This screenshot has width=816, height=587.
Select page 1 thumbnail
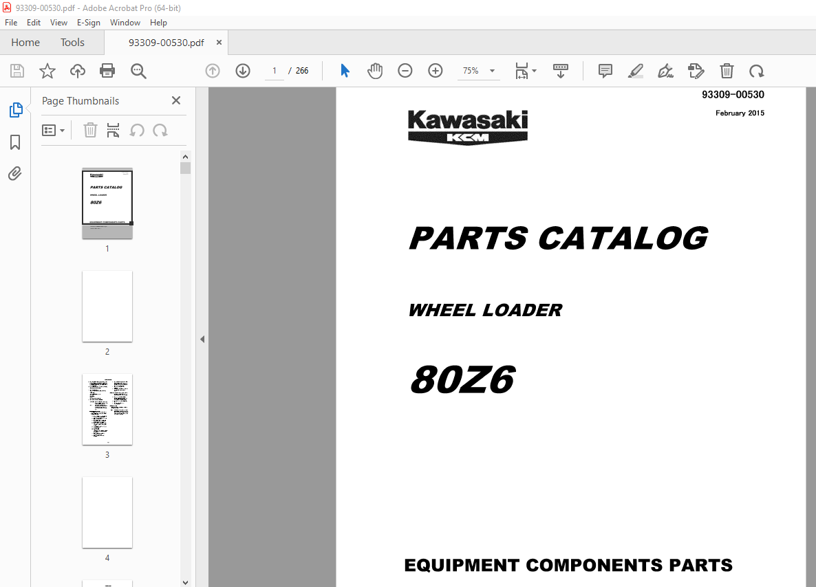107,203
